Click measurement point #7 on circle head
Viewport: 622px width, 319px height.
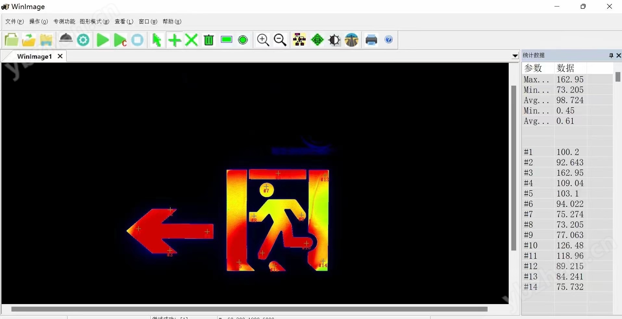(266, 186)
